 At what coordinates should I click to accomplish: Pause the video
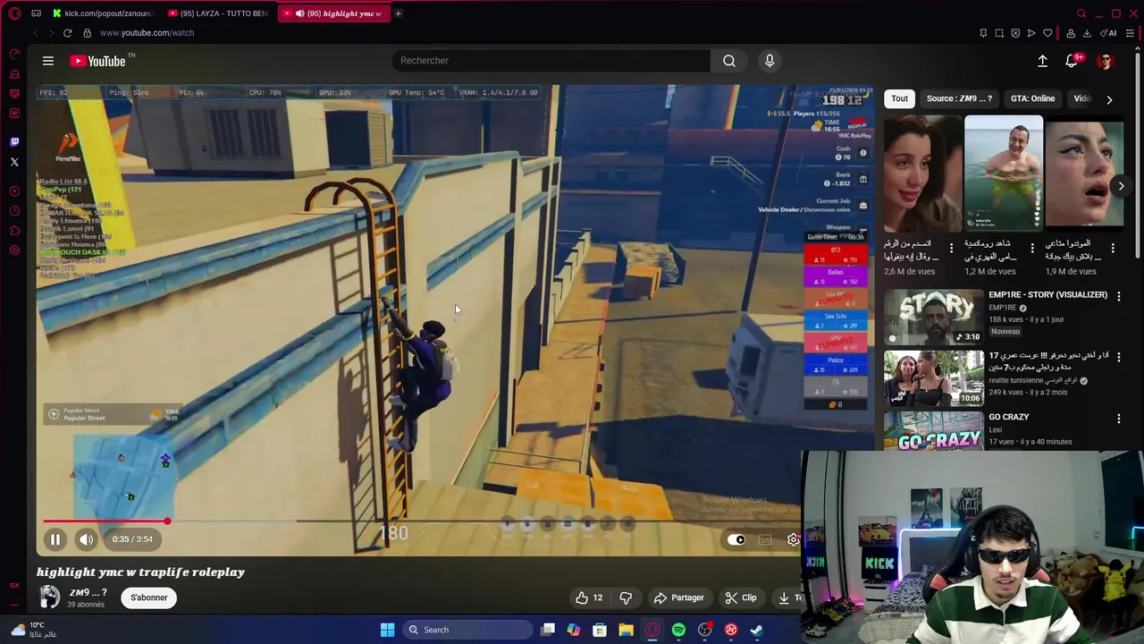coord(55,539)
